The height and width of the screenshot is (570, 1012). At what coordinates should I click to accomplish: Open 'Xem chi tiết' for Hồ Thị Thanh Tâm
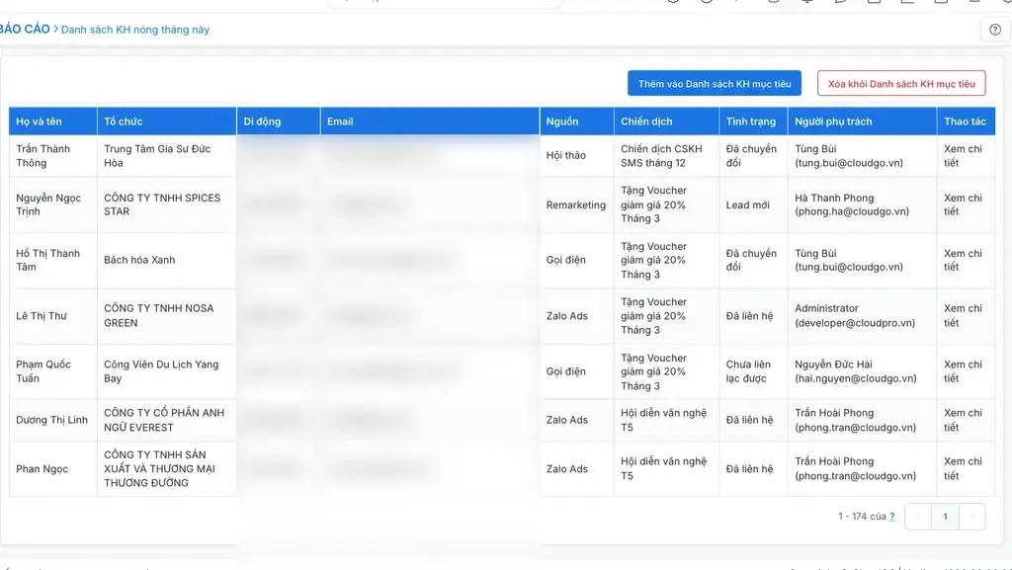coord(963,261)
